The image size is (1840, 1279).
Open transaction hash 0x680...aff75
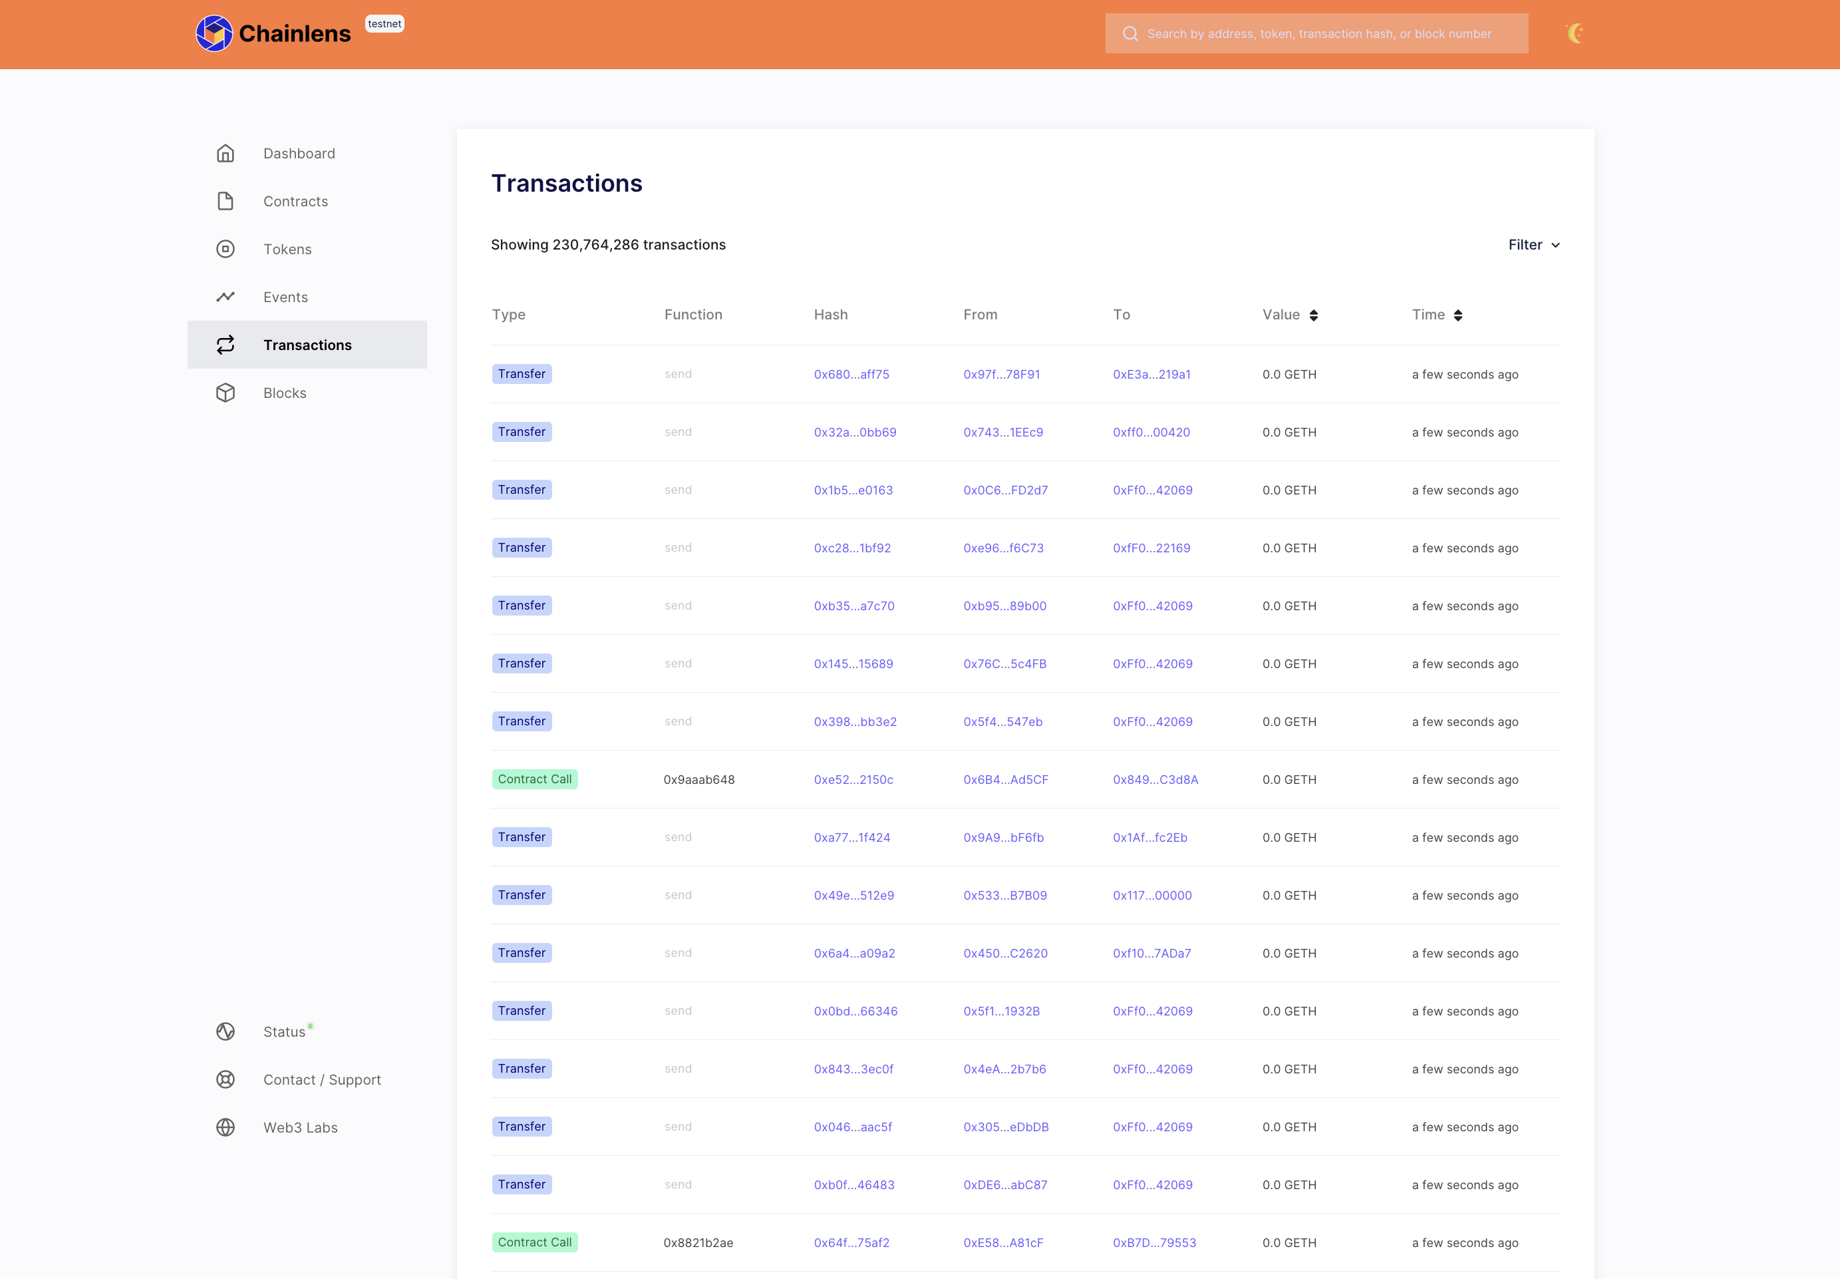click(x=851, y=373)
